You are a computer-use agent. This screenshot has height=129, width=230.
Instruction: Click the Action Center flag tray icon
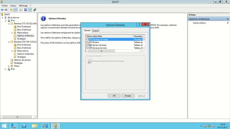[x=205, y=126]
